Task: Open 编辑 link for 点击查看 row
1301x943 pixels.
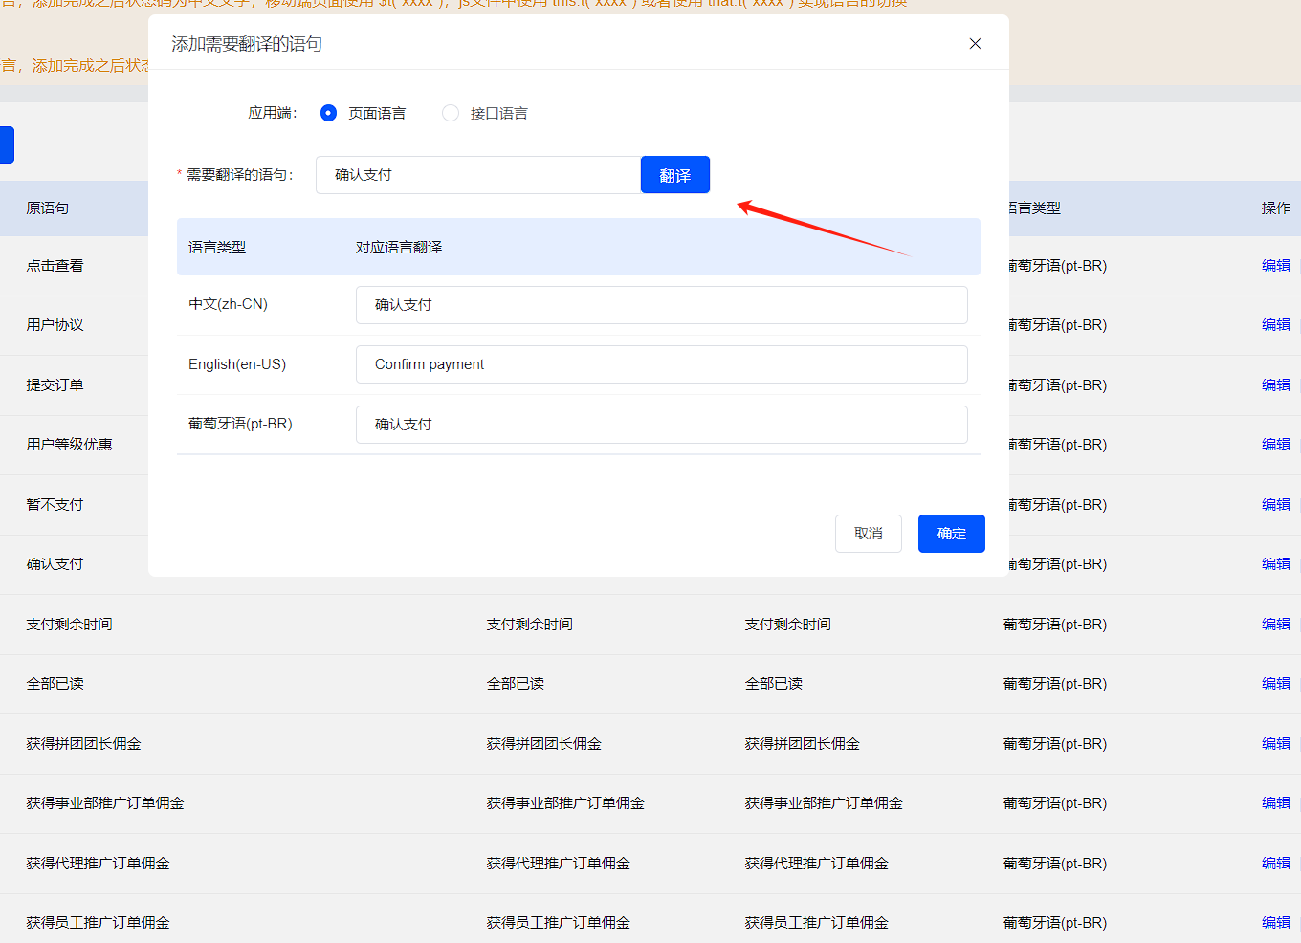Action: 1276,266
